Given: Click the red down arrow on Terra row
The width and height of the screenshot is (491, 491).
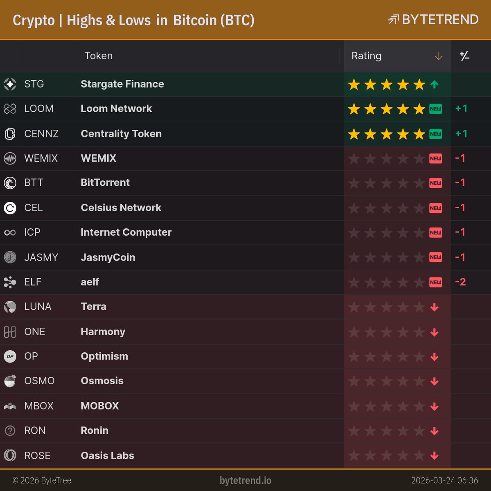Looking at the screenshot, I should click(x=435, y=307).
